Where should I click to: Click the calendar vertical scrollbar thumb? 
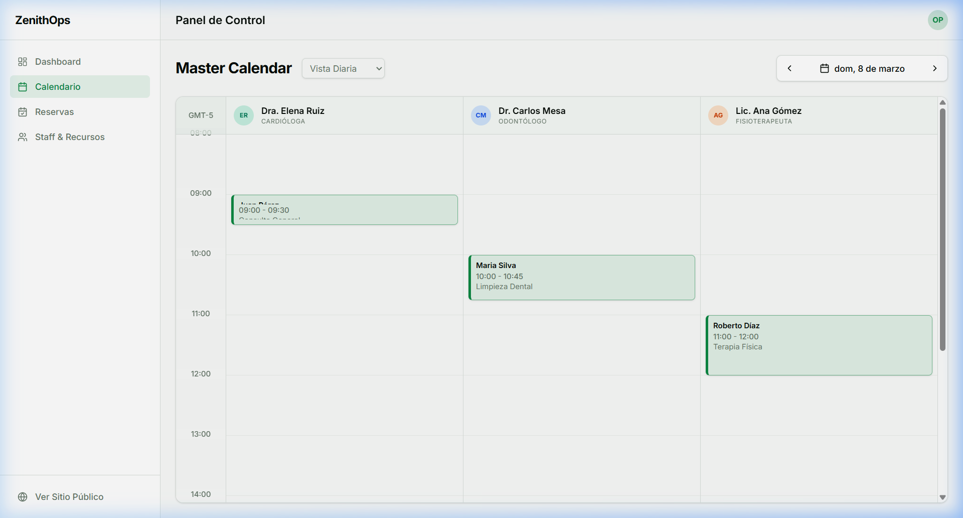click(942, 229)
